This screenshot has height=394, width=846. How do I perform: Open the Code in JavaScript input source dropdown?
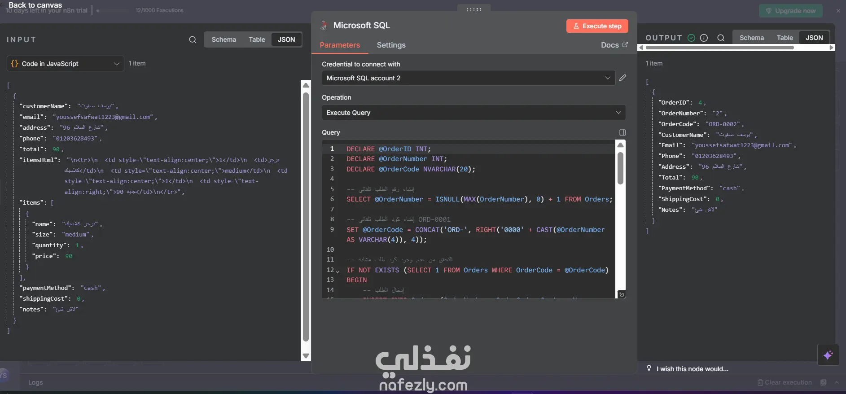click(x=66, y=64)
